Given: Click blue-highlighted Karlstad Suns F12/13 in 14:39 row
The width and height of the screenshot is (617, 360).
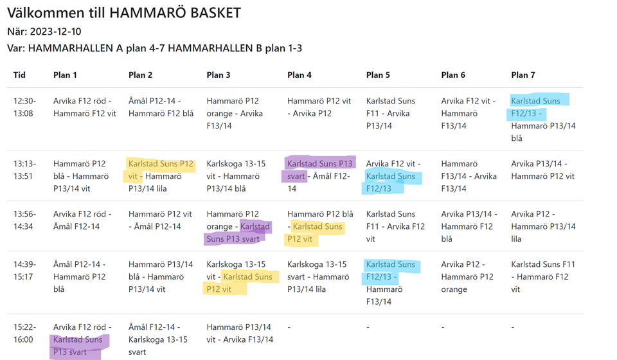Looking at the screenshot, I should point(391,271).
